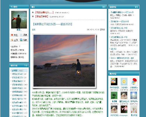
Task: Open the 生活 category tag under title
Action: 34,30
